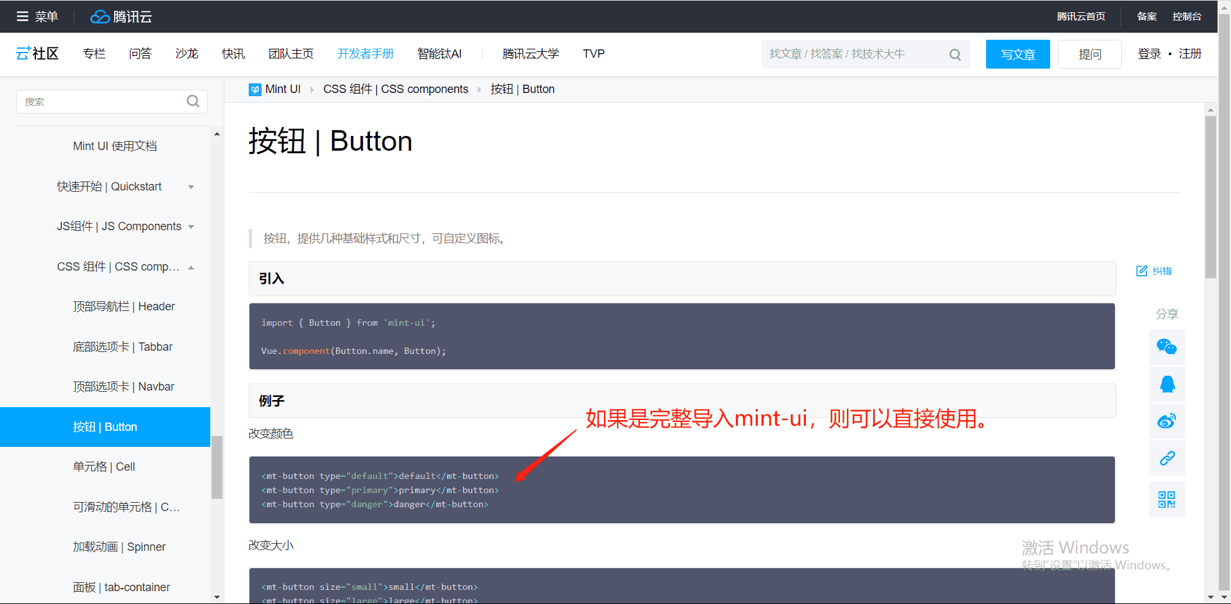Open the hamburger 菜单 menu icon
The image size is (1231, 604).
tap(22, 17)
